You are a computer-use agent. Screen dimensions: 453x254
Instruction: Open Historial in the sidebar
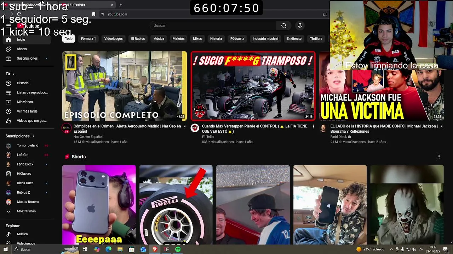27,83
